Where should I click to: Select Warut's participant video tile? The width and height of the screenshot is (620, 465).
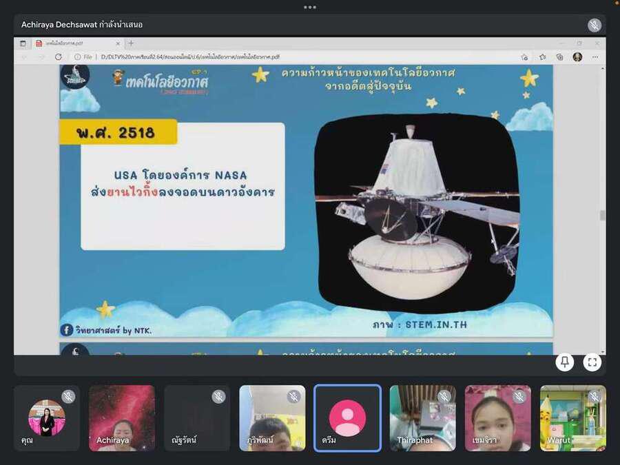click(x=572, y=418)
